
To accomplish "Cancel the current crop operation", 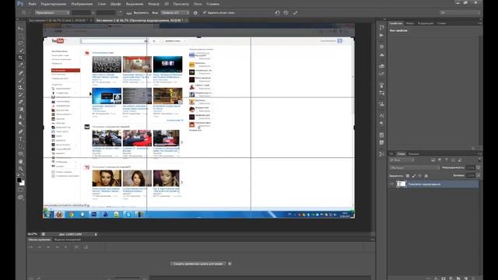I will pyautogui.click(x=286, y=12).
